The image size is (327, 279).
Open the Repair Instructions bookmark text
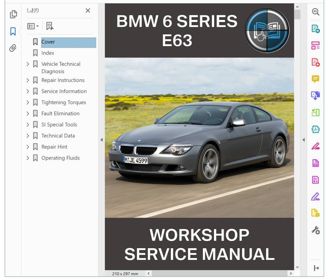pyautogui.click(x=63, y=80)
